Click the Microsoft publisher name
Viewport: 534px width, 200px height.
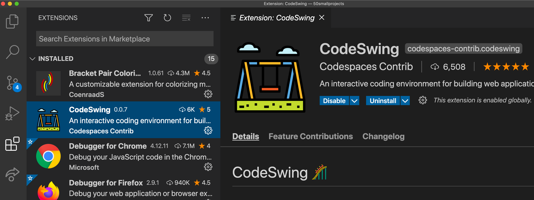coord(84,168)
